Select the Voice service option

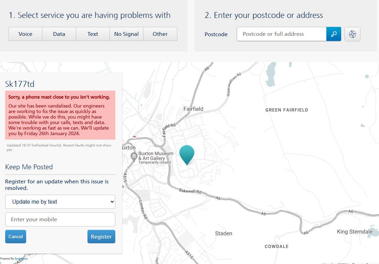[x=25, y=34]
